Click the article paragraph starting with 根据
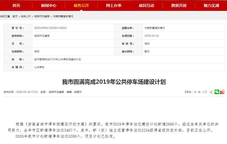This screenshot has height=144, width=227. point(113,127)
